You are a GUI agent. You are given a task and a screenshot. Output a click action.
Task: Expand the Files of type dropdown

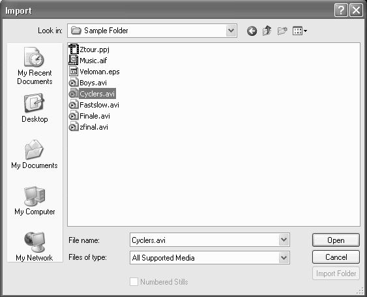(x=284, y=258)
